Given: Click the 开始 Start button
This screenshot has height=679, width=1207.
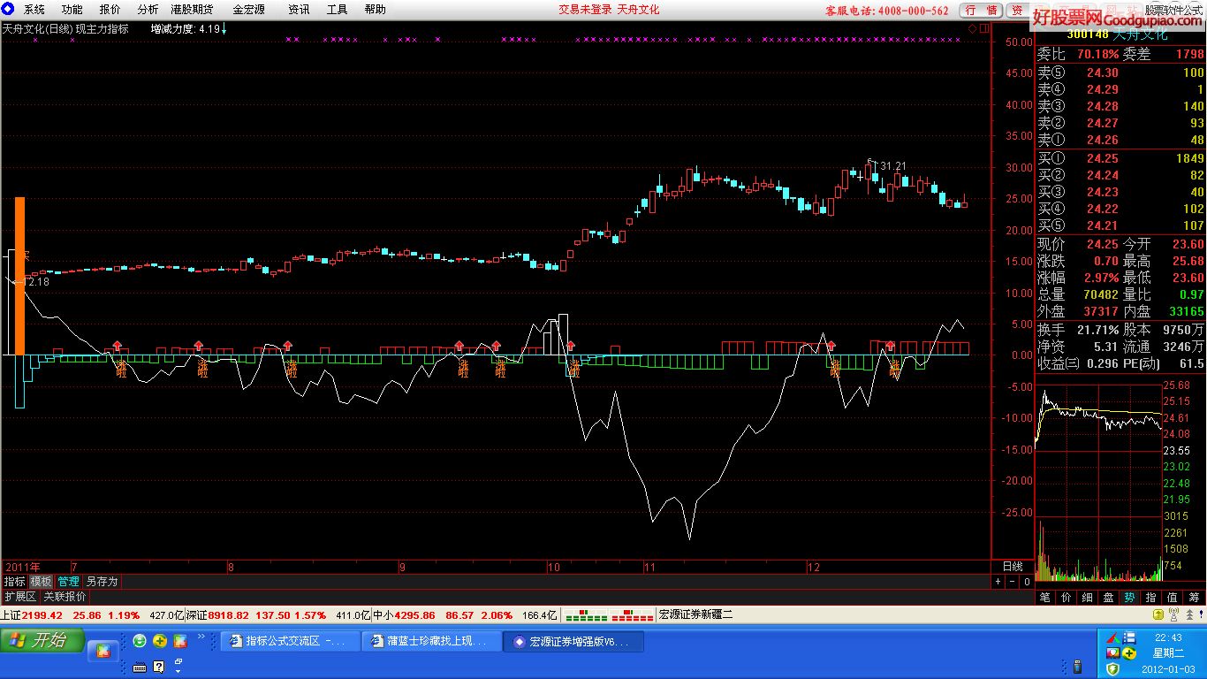Looking at the screenshot, I should 42,640.
